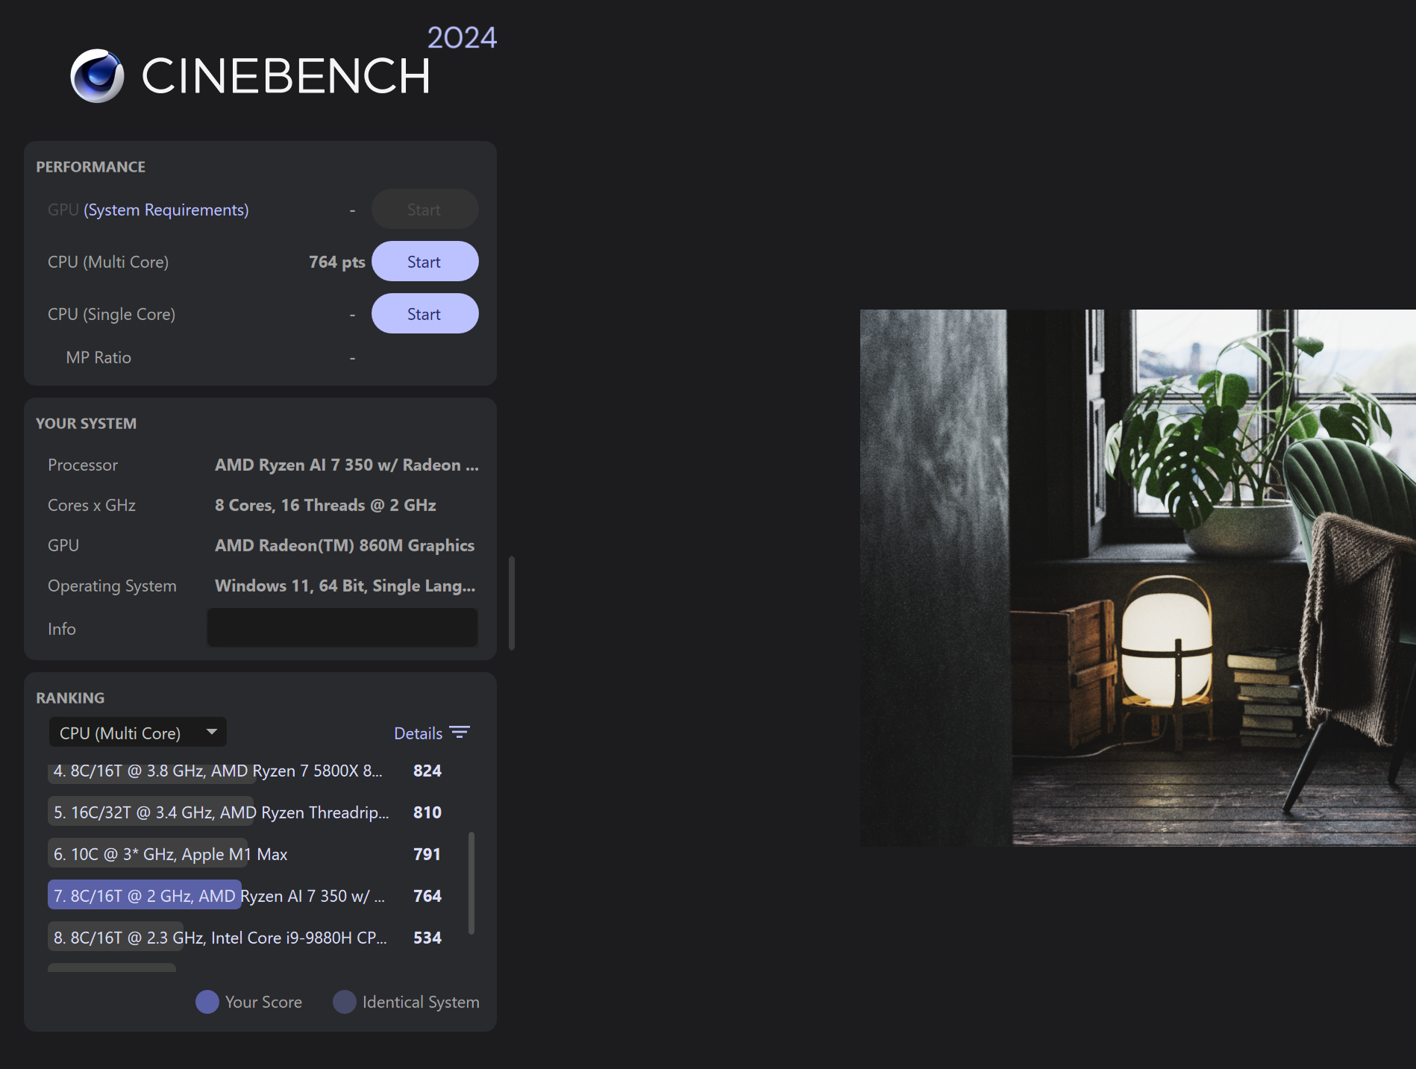Select your score row Ryzen AI 7 350
This screenshot has width=1416, height=1069.
[246, 895]
